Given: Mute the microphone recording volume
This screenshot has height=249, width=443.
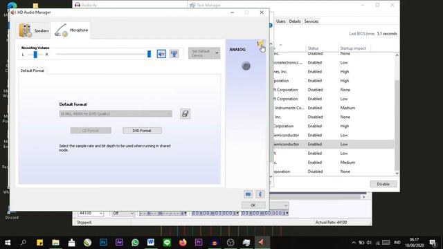Looking at the screenshot, I should [x=161, y=54].
